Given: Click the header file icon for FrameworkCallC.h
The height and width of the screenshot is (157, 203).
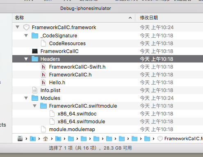Looking at the screenshot, I should [x=43, y=75].
